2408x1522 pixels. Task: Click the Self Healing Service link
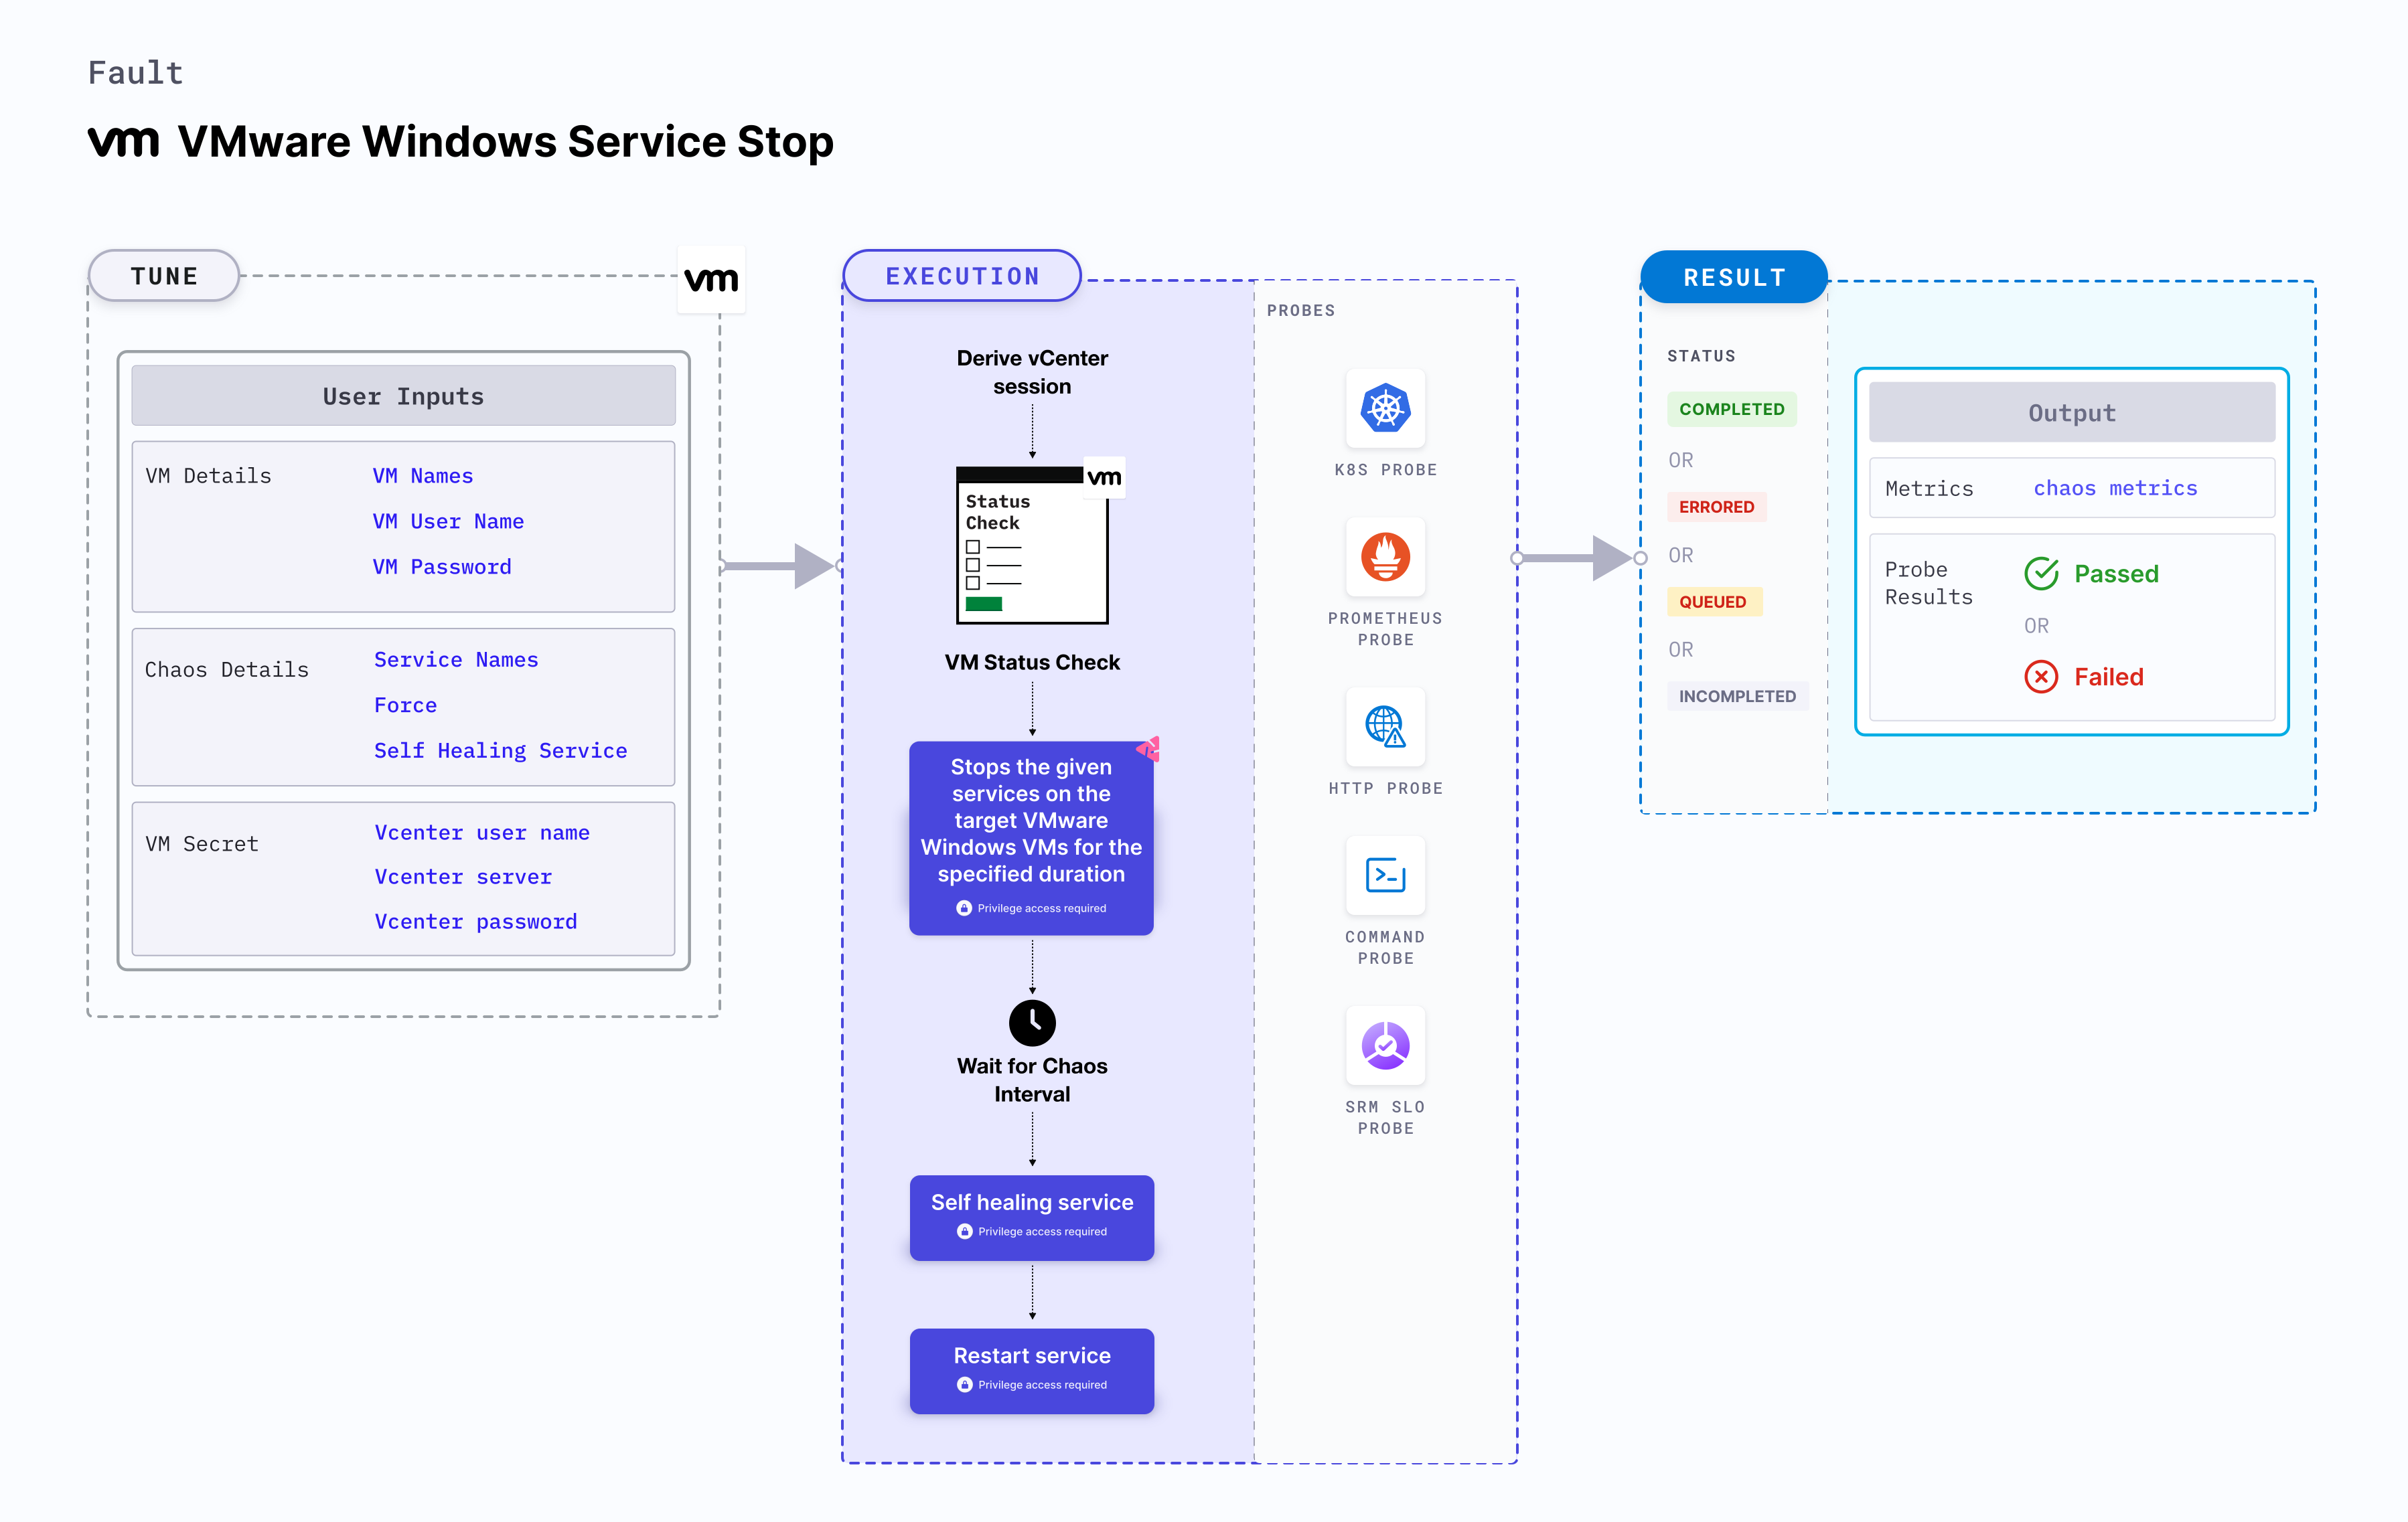click(x=500, y=750)
